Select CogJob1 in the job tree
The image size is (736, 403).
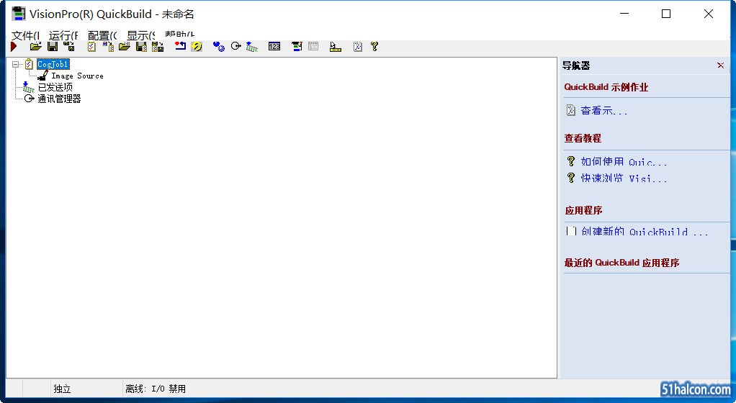click(x=53, y=64)
